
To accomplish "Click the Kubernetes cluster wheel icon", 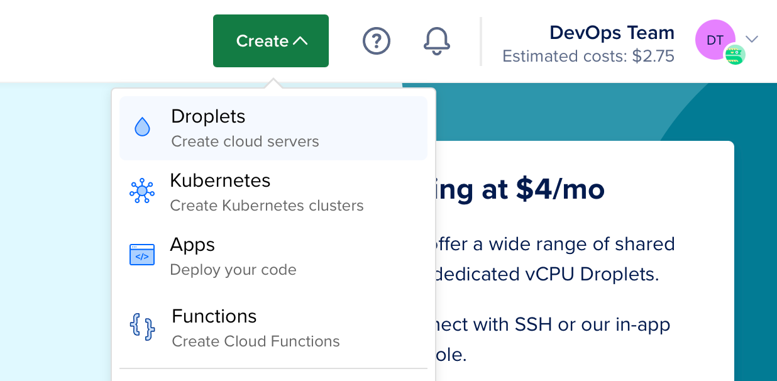I will click(142, 190).
